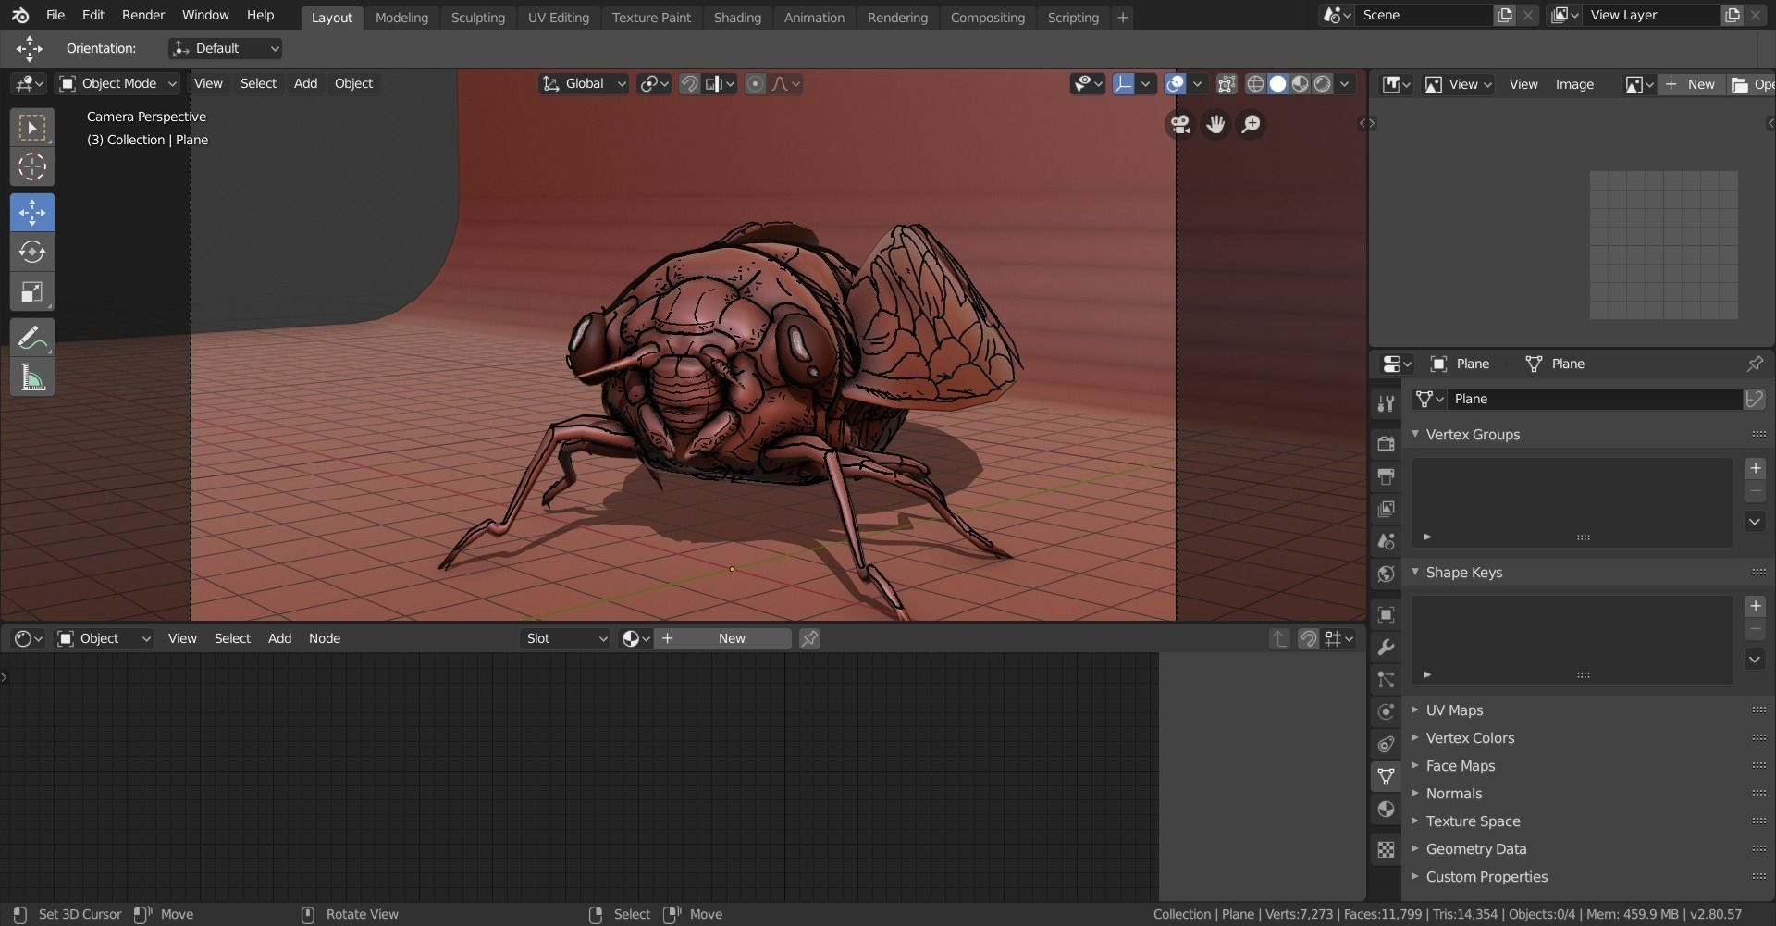Select the Annotate tool
This screenshot has height=926, width=1776.
pyautogui.click(x=32, y=338)
